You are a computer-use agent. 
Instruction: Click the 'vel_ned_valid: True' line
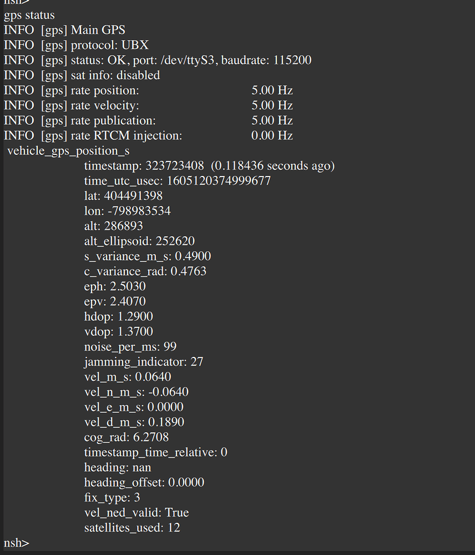coord(137,513)
